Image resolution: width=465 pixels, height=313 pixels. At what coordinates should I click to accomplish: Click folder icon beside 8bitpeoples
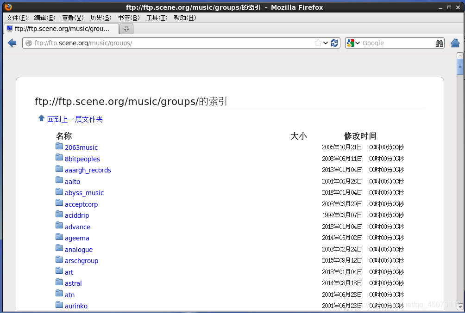click(59, 157)
